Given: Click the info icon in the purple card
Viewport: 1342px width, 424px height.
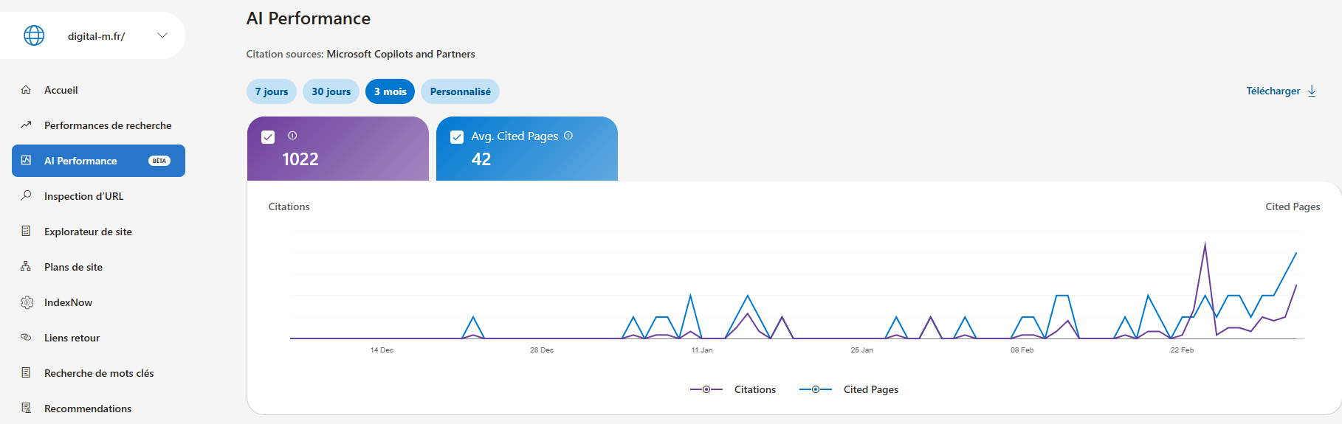Looking at the screenshot, I should pos(292,136).
